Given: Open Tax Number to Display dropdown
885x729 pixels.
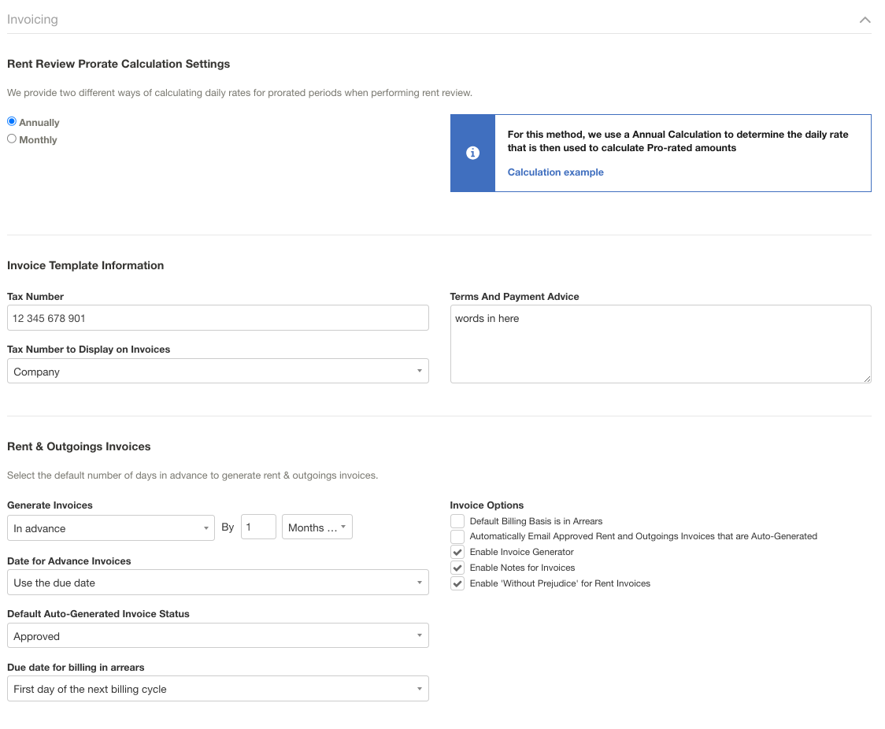Looking at the screenshot, I should (217, 372).
